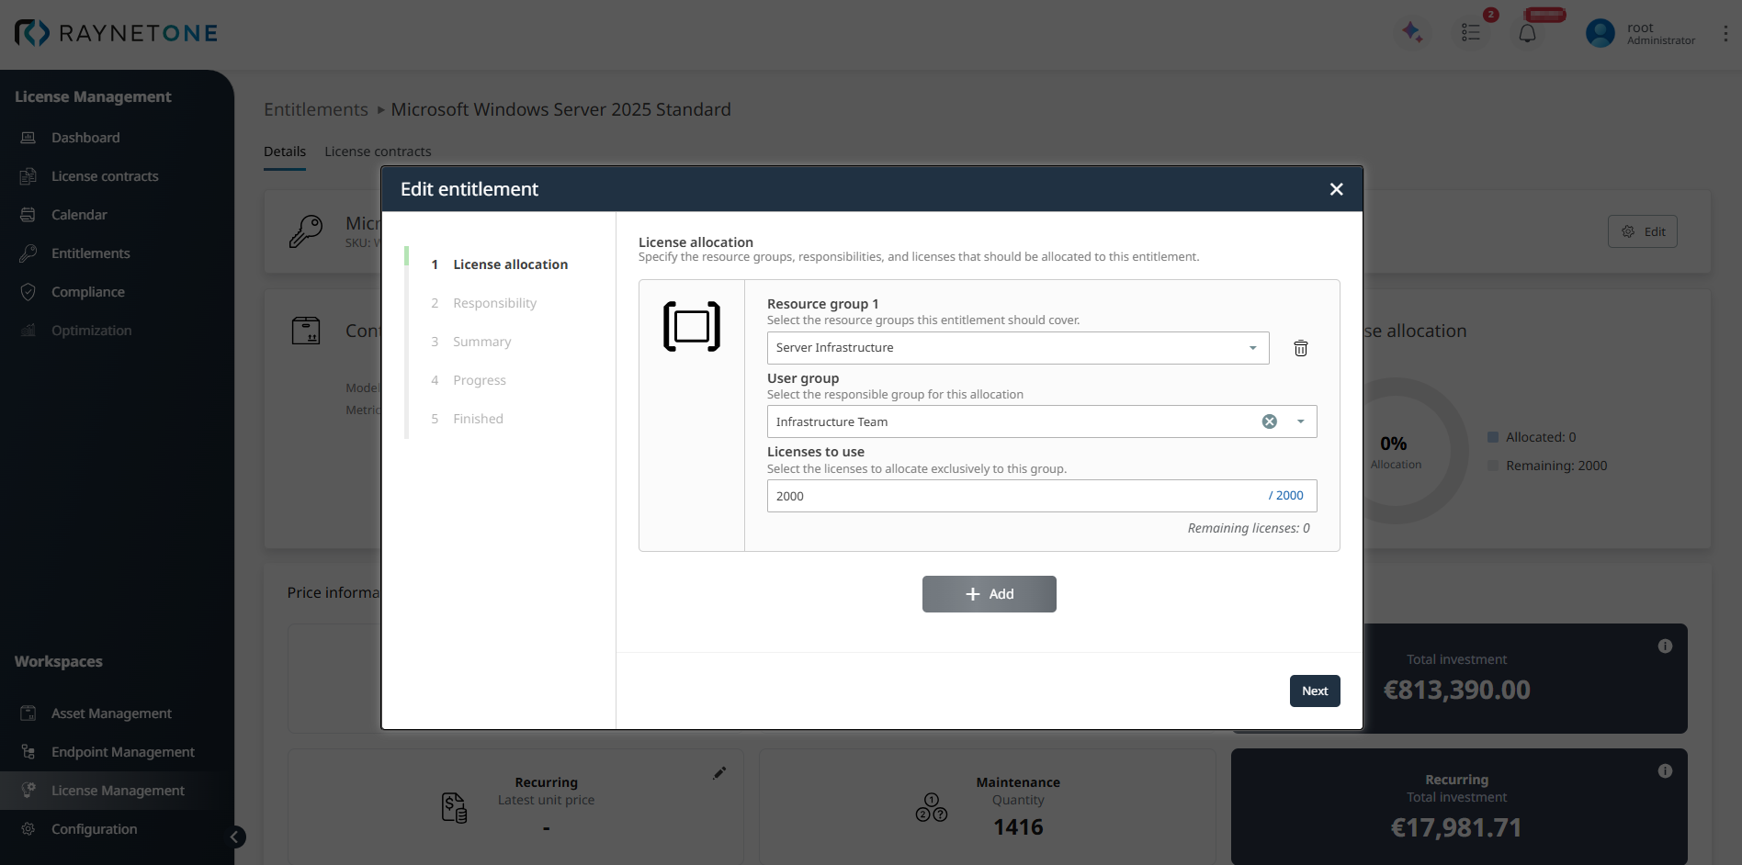The width and height of the screenshot is (1742, 865).
Task: Click the €813,390.00 total investment value
Action: coord(1457,691)
